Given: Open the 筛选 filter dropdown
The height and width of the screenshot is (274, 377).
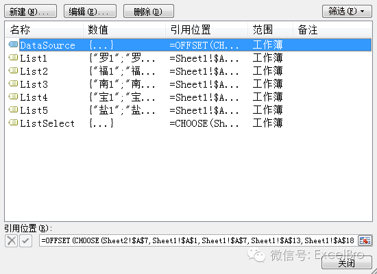Looking at the screenshot, I should (347, 11).
